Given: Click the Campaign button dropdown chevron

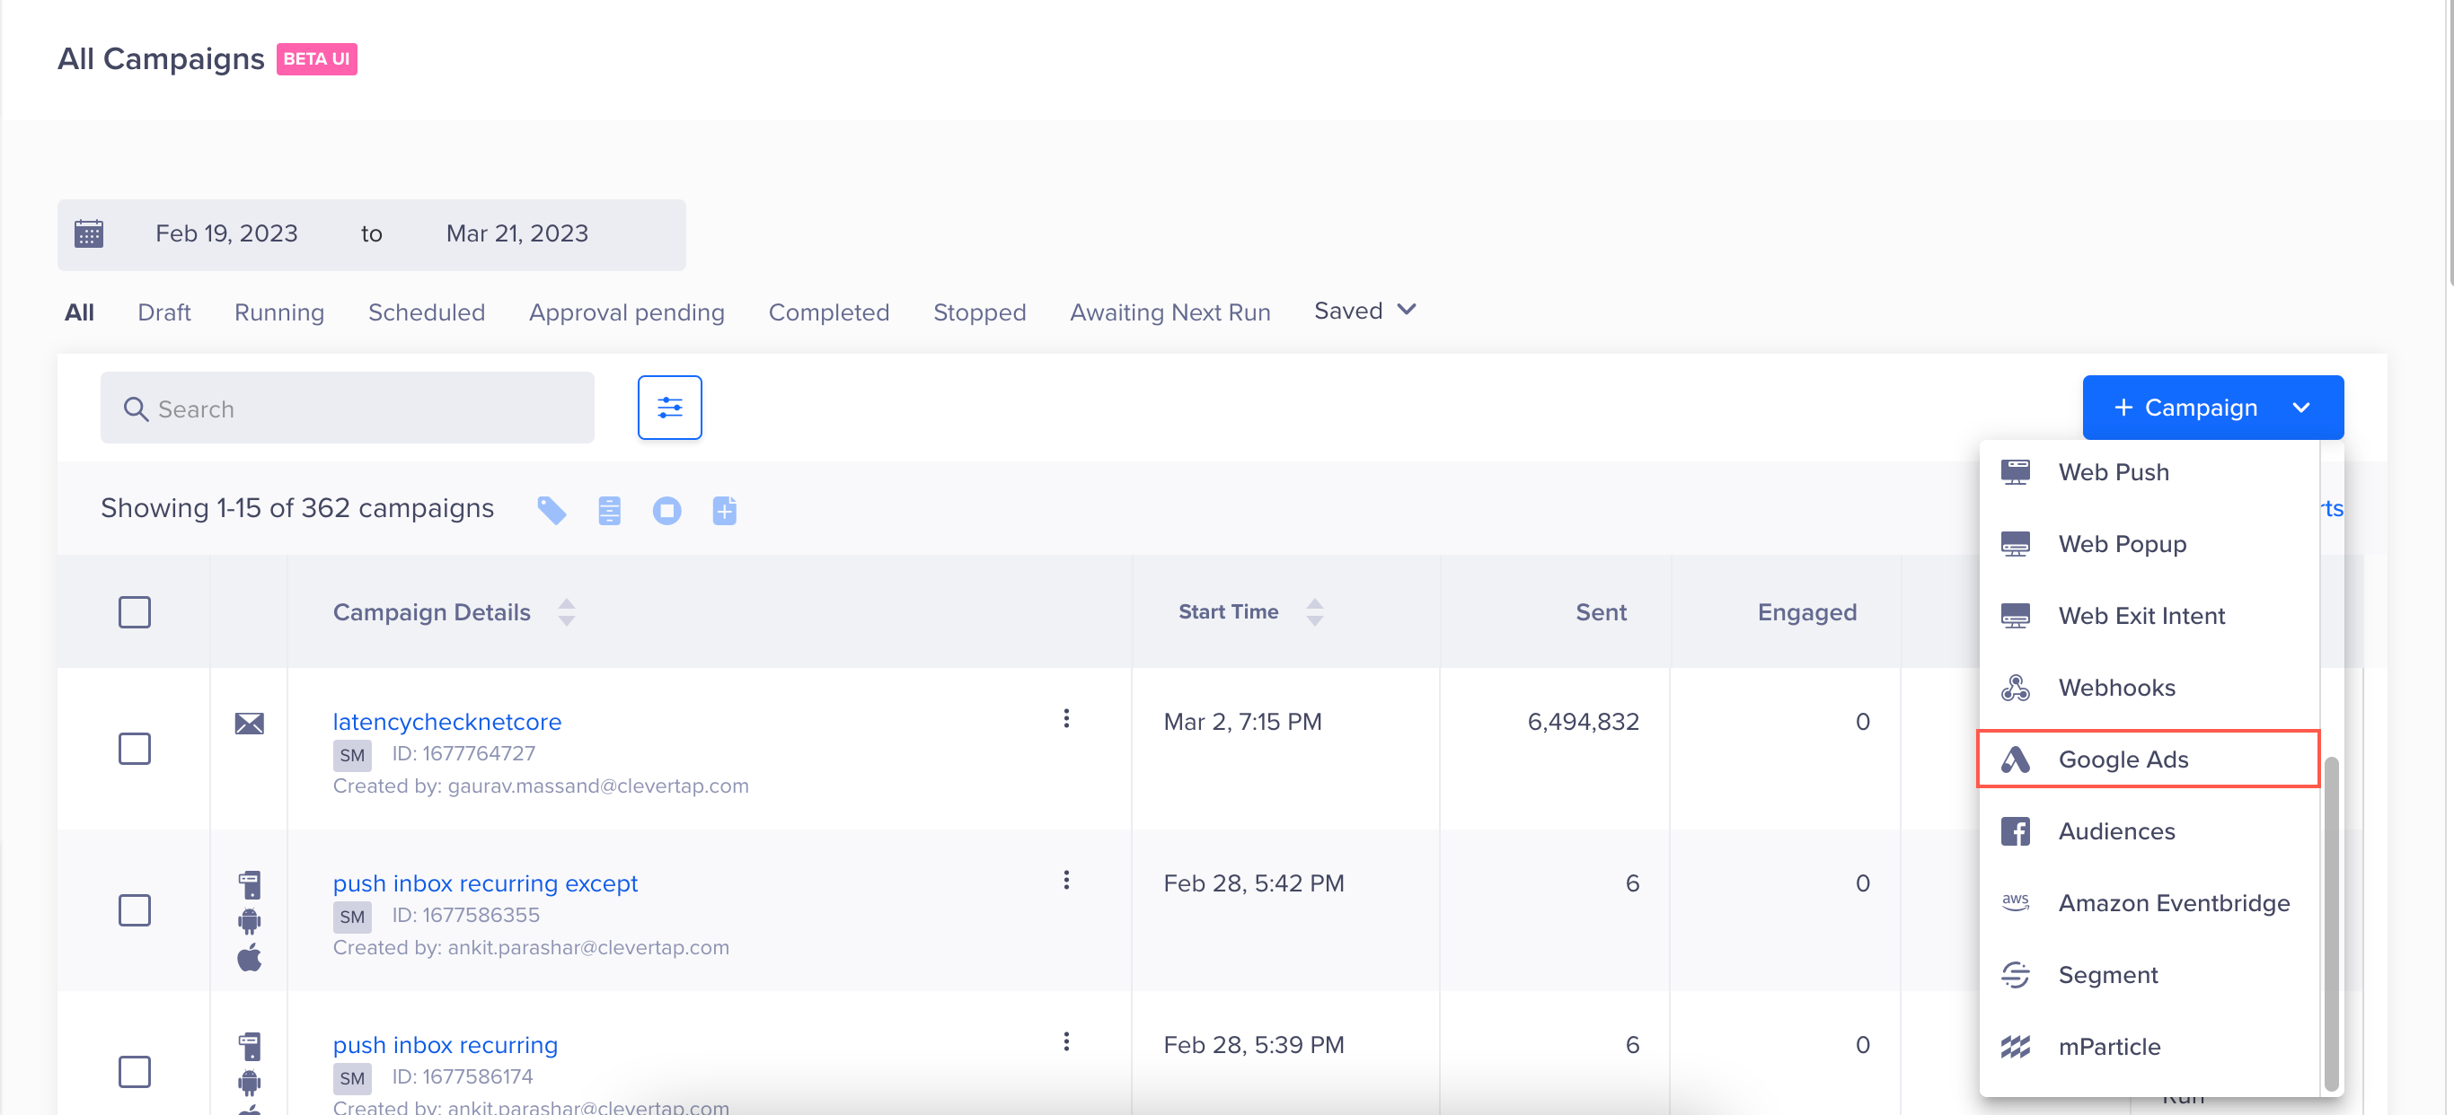Looking at the screenshot, I should (x=2300, y=408).
